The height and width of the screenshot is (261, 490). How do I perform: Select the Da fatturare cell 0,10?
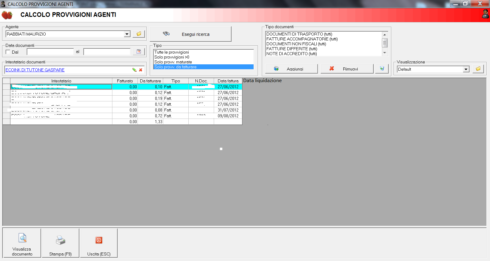coord(150,87)
